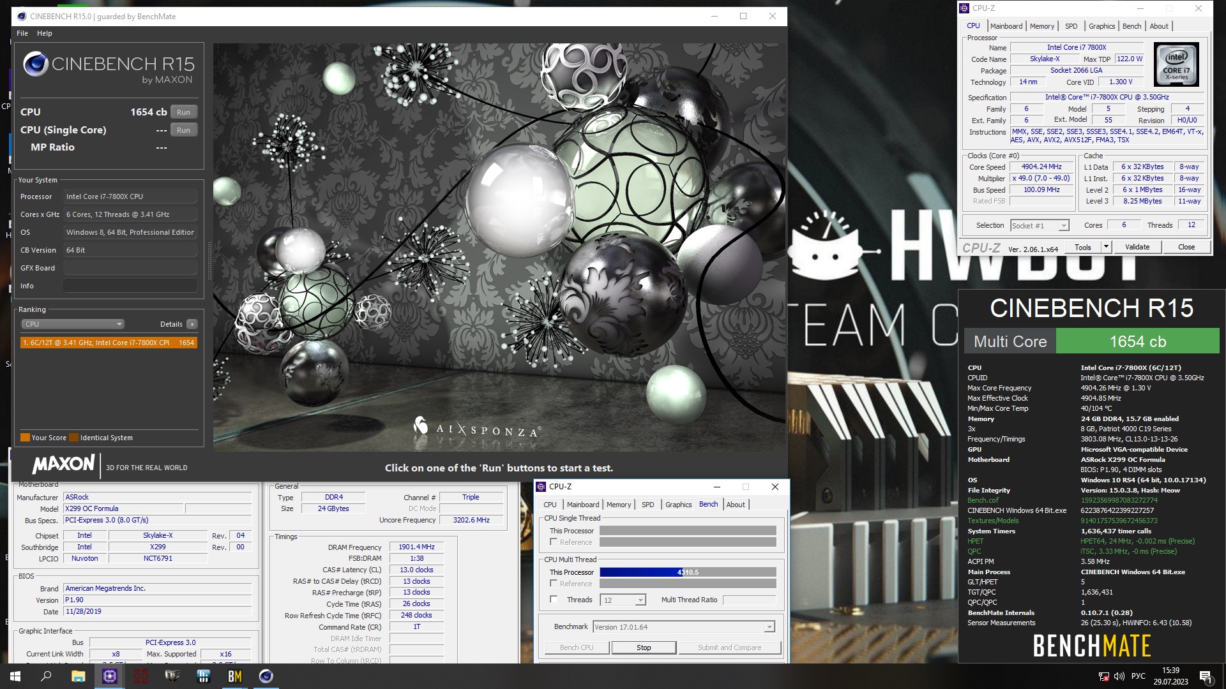Switch to the Memory tab in the upper-right CPU-Z window
This screenshot has width=1226, height=689.
[1042, 26]
